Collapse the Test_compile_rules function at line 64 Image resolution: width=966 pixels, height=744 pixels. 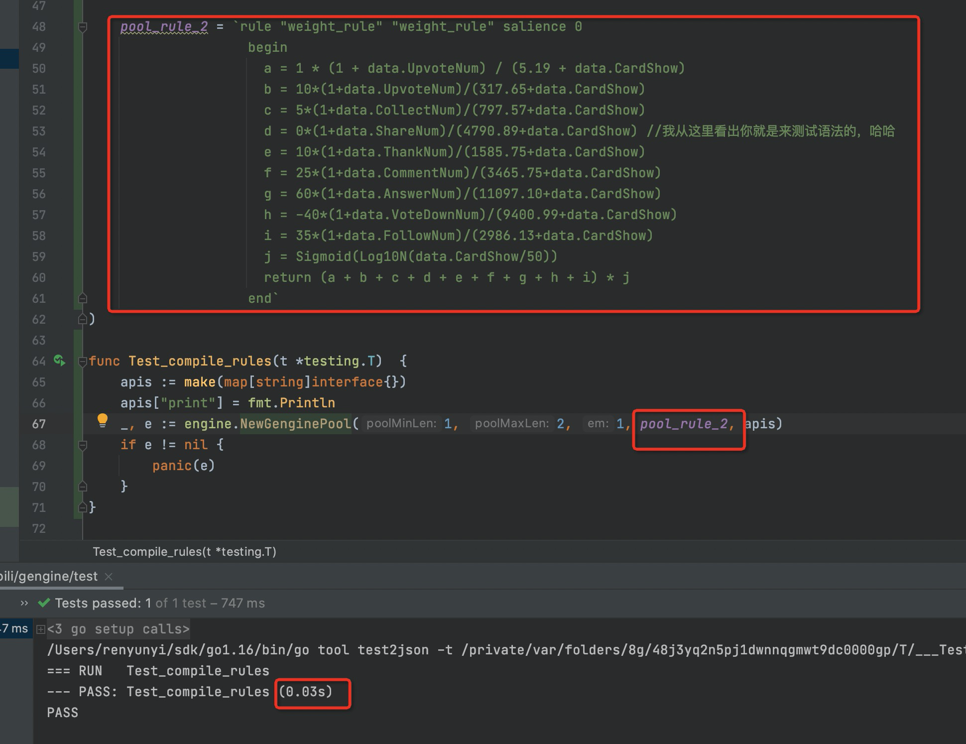point(83,361)
